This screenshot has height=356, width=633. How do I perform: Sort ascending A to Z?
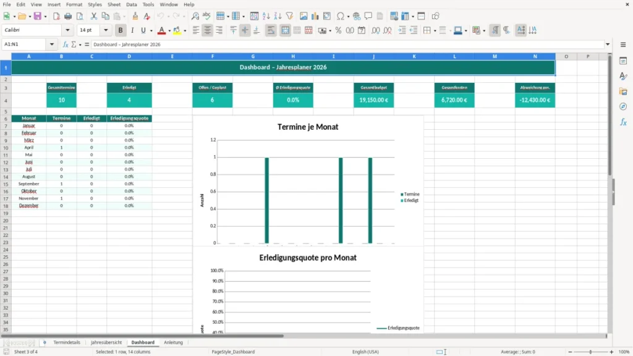266,16
